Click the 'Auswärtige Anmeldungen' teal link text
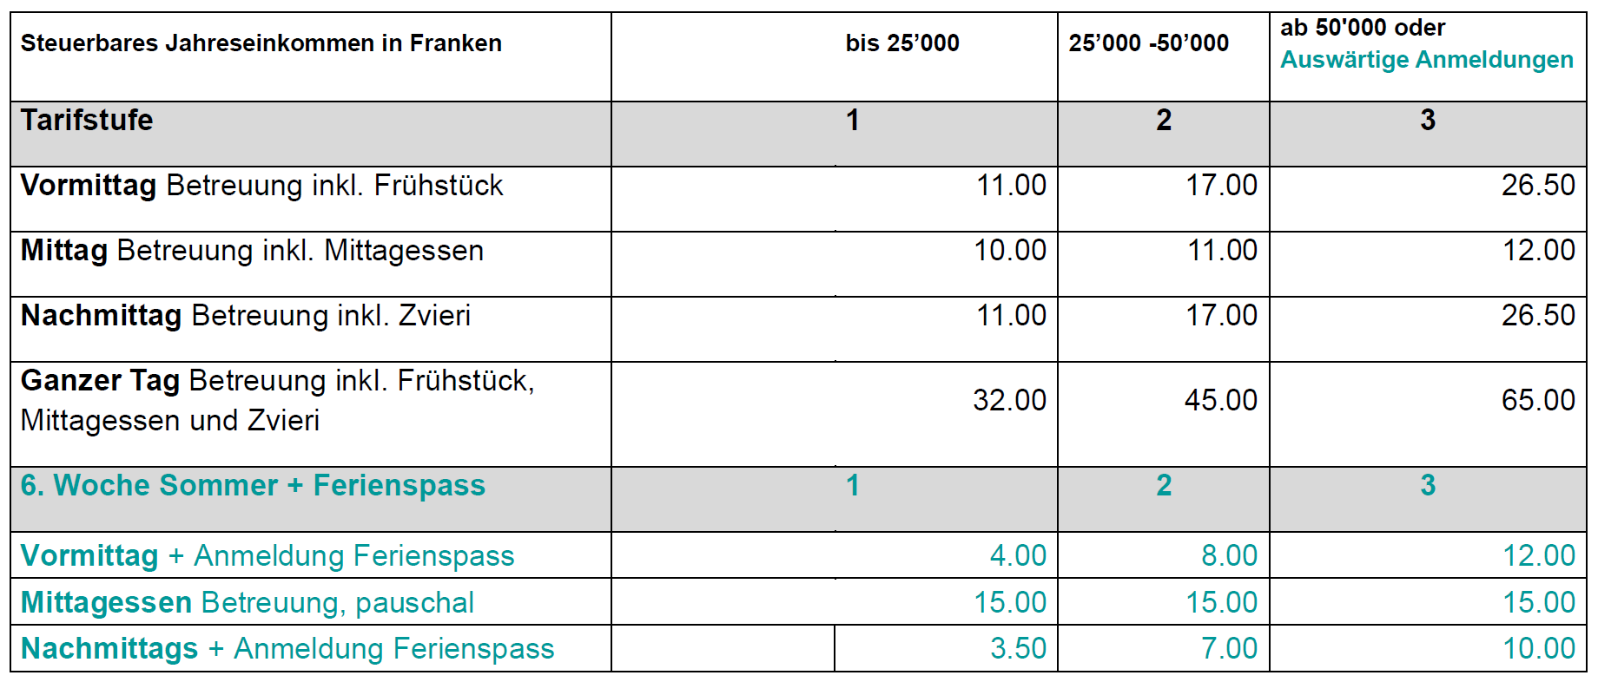 point(1426,60)
